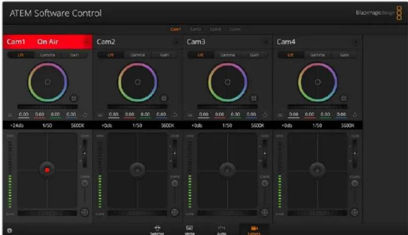Select the Lift tab for Cam3
The height and width of the screenshot is (235, 408).
pyautogui.click(x=201, y=55)
